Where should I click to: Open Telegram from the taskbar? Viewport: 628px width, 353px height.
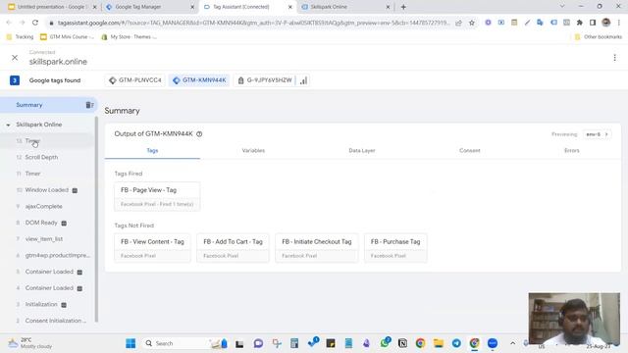[456, 343]
